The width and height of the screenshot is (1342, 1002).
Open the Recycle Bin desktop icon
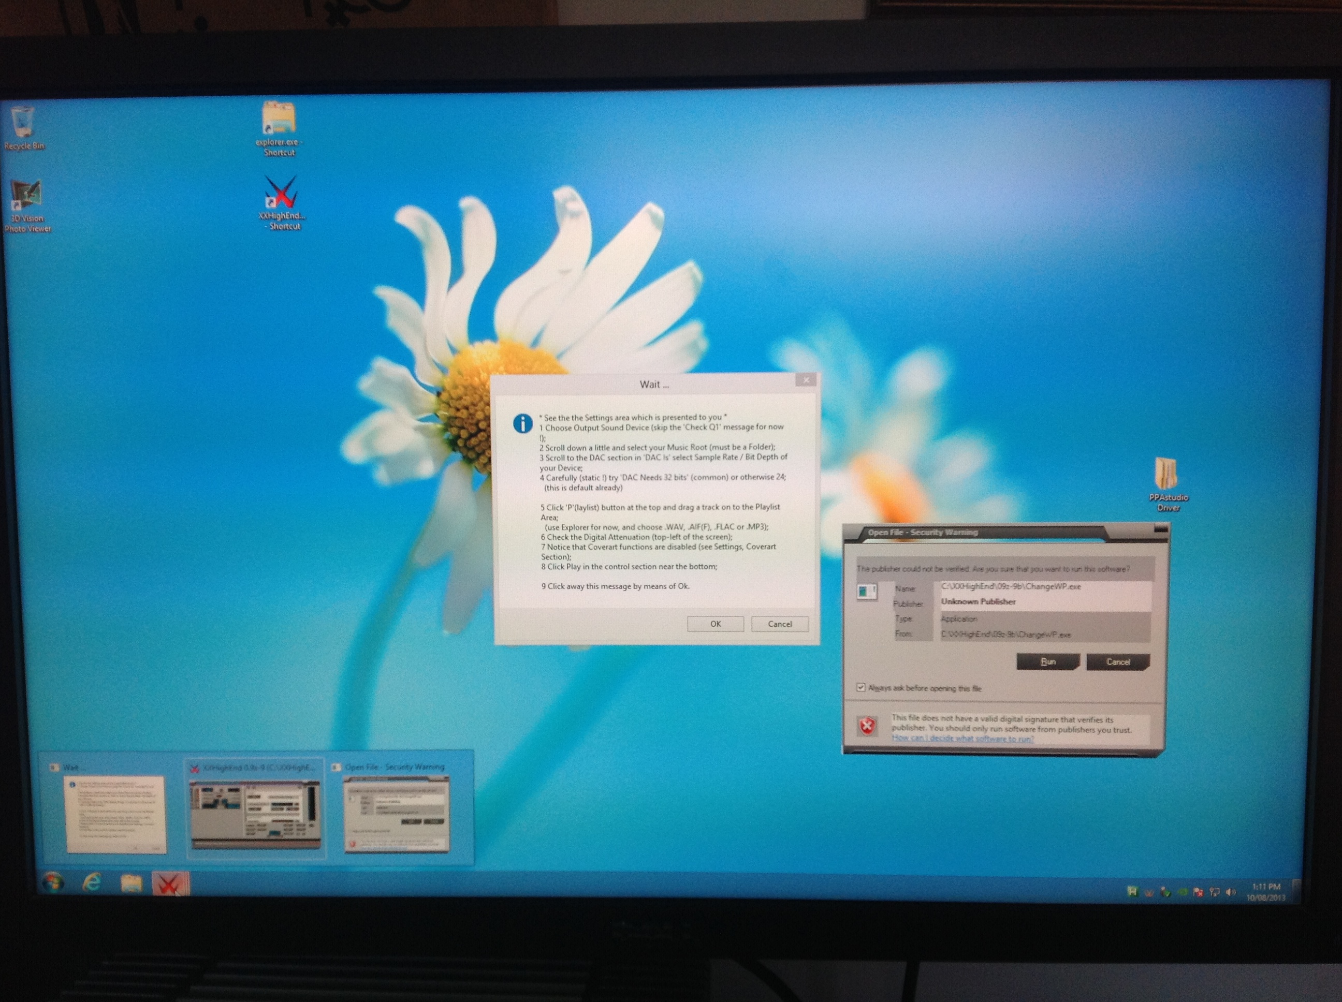coord(24,128)
